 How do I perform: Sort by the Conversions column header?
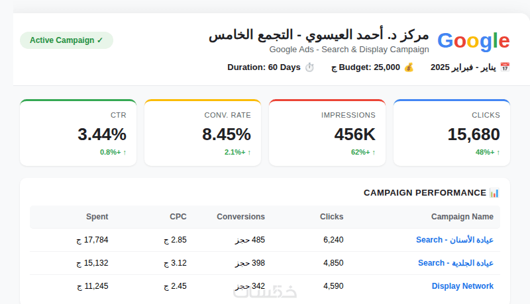[240, 217]
